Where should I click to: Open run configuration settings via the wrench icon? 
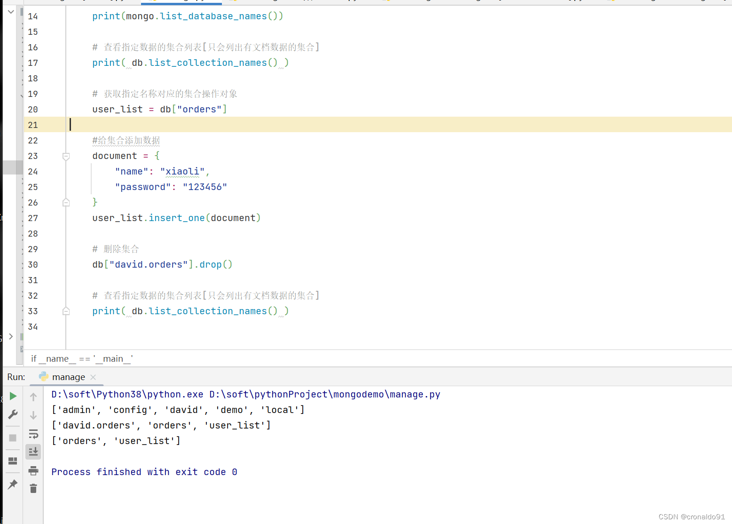tap(13, 414)
